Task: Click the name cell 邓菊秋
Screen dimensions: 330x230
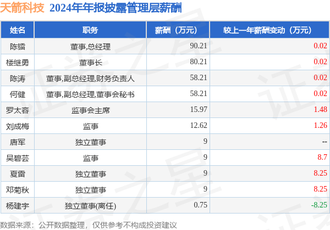Action: 18,190
